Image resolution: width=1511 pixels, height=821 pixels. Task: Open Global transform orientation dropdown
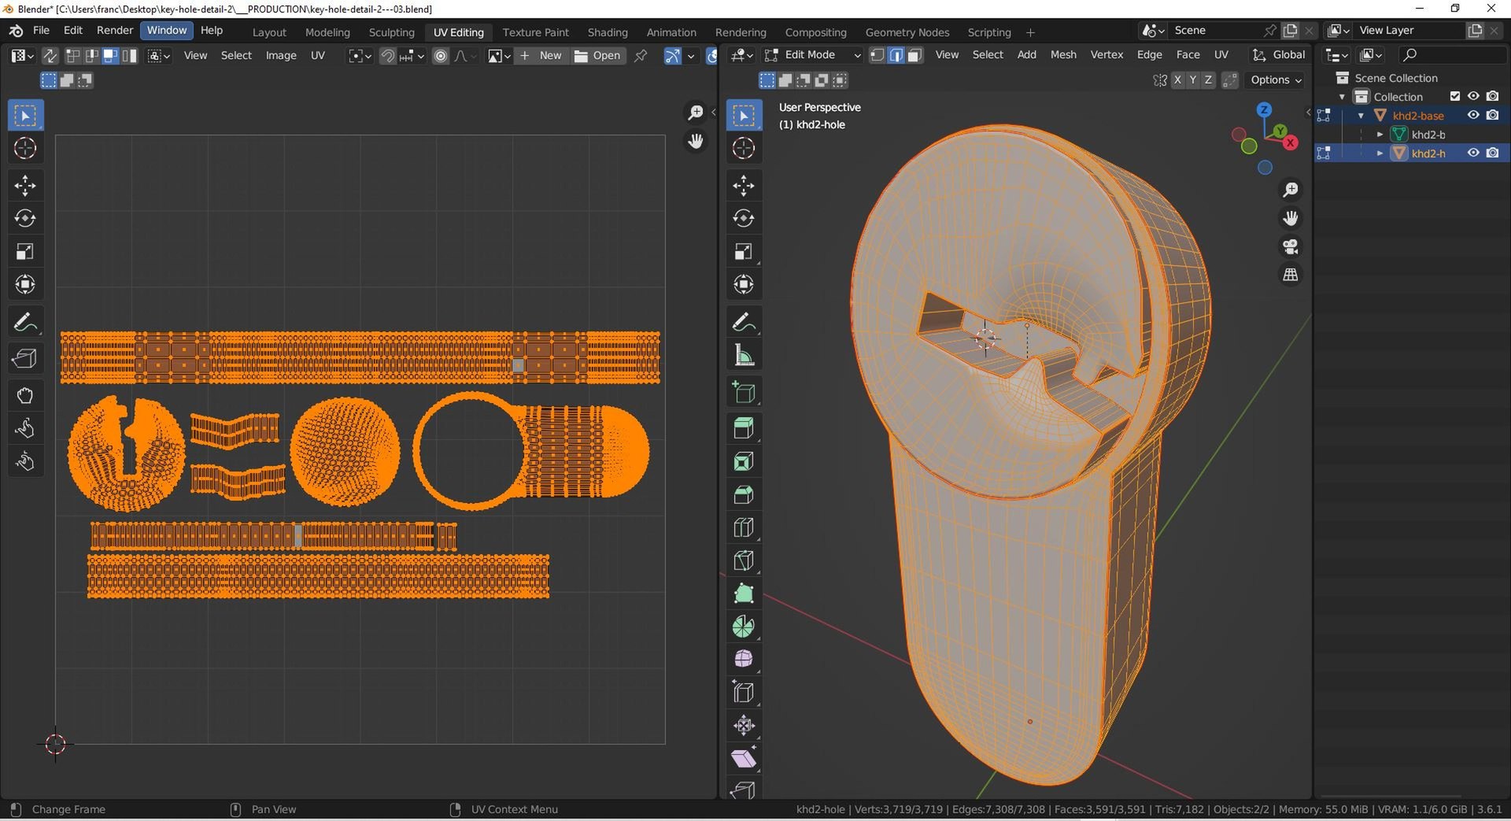[x=1280, y=55]
